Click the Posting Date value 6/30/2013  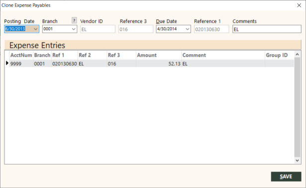click(15, 29)
